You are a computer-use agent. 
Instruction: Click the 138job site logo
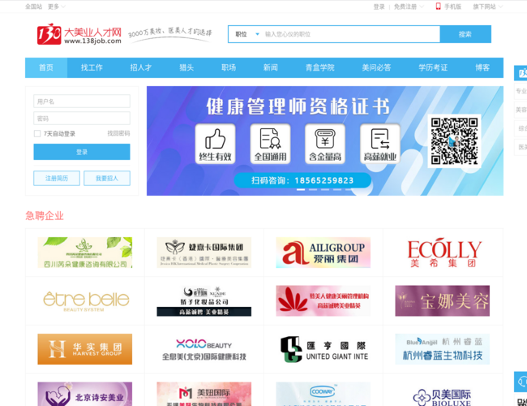[x=79, y=34]
